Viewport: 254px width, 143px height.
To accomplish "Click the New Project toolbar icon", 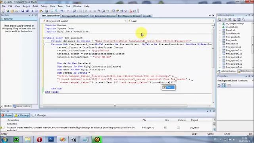I will 4,11.
